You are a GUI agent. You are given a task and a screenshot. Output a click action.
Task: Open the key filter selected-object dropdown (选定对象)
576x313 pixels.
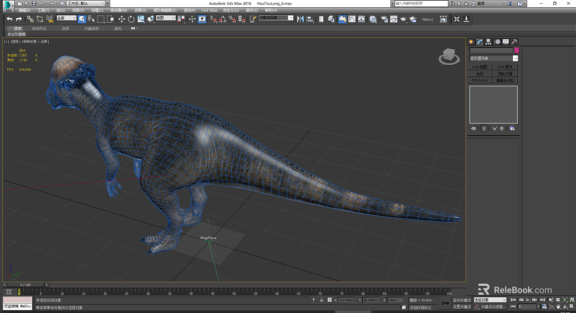point(490,300)
